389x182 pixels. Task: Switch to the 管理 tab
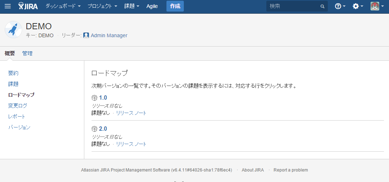point(27,53)
